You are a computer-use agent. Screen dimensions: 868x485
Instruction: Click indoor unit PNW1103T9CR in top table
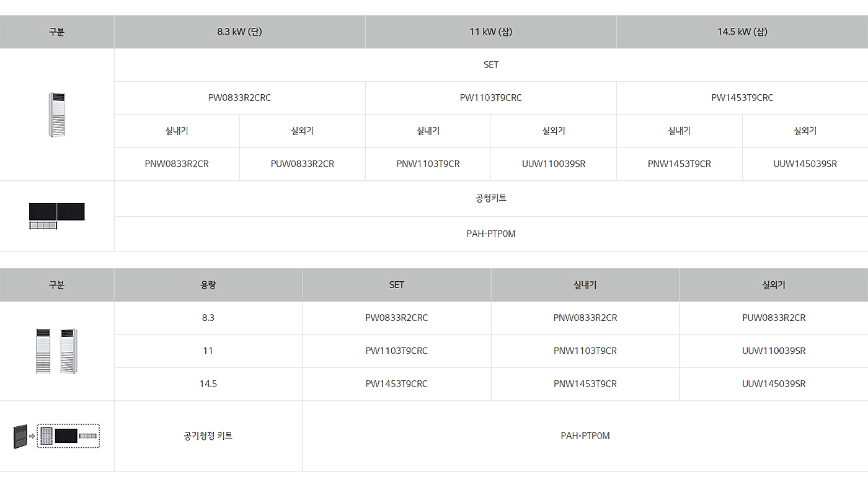point(428,164)
